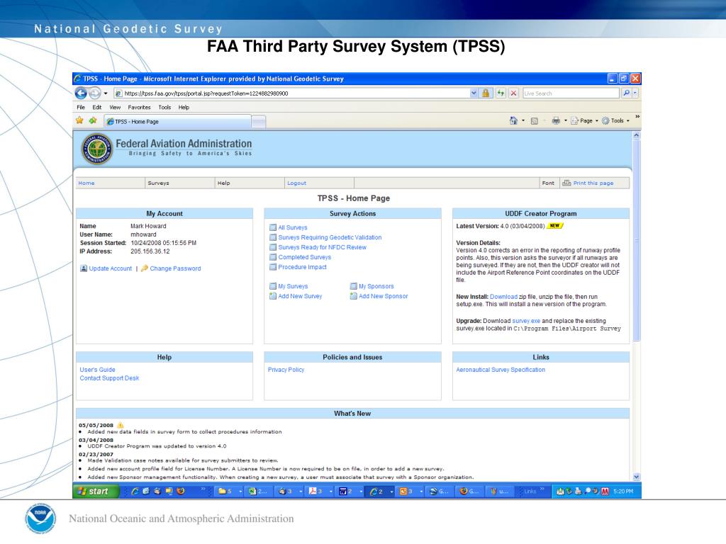Open the Home button dropdown arrow
Screen dimensions: 726x544
point(523,120)
